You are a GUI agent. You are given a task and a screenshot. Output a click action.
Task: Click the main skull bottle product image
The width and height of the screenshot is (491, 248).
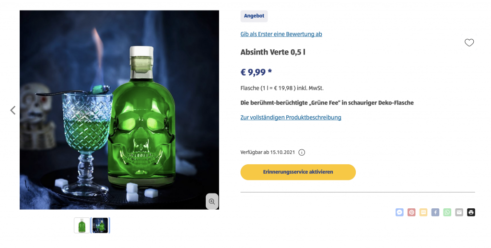click(119, 110)
